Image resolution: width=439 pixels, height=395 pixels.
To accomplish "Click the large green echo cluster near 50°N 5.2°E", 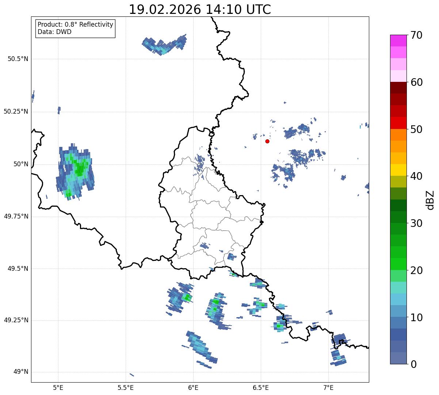I will tap(75, 171).
